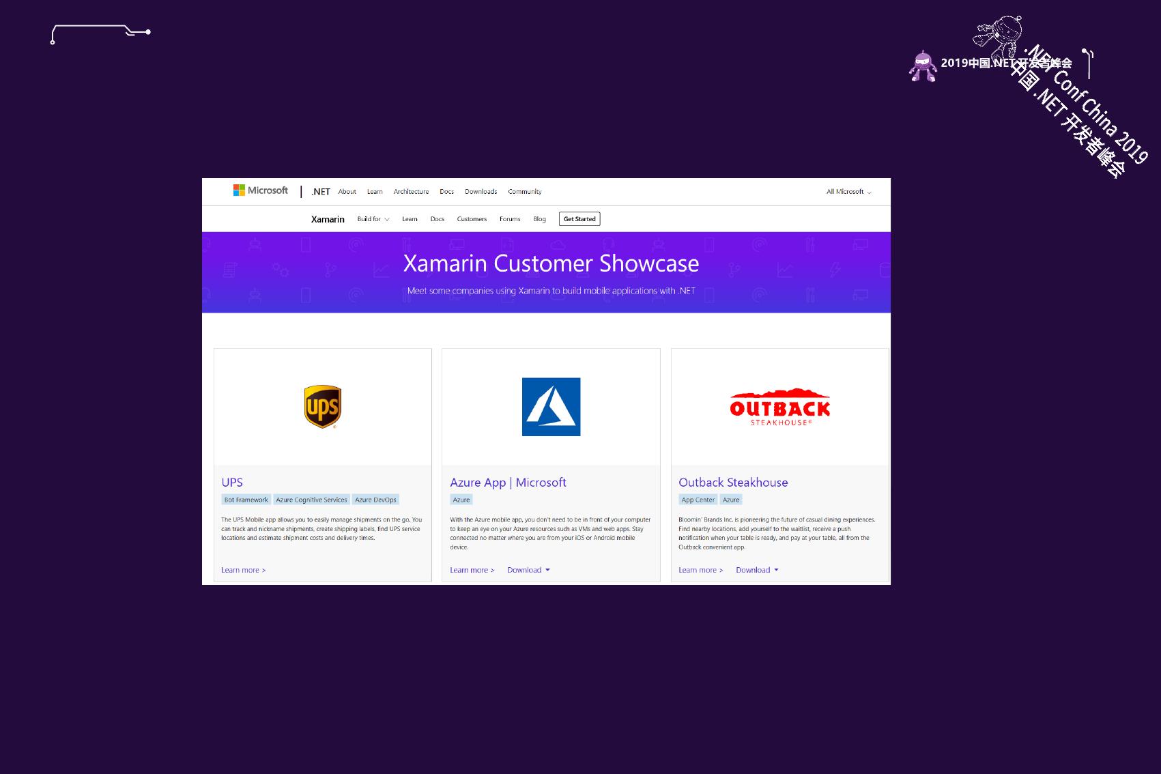The height and width of the screenshot is (774, 1161).
Task: Open the Blog nav item
Action: click(540, 219)
